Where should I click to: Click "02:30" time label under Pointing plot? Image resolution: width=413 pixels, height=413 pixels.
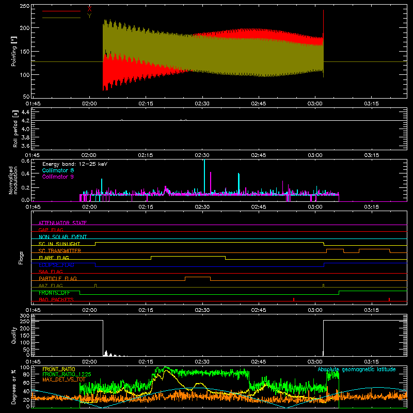point(202,104)
